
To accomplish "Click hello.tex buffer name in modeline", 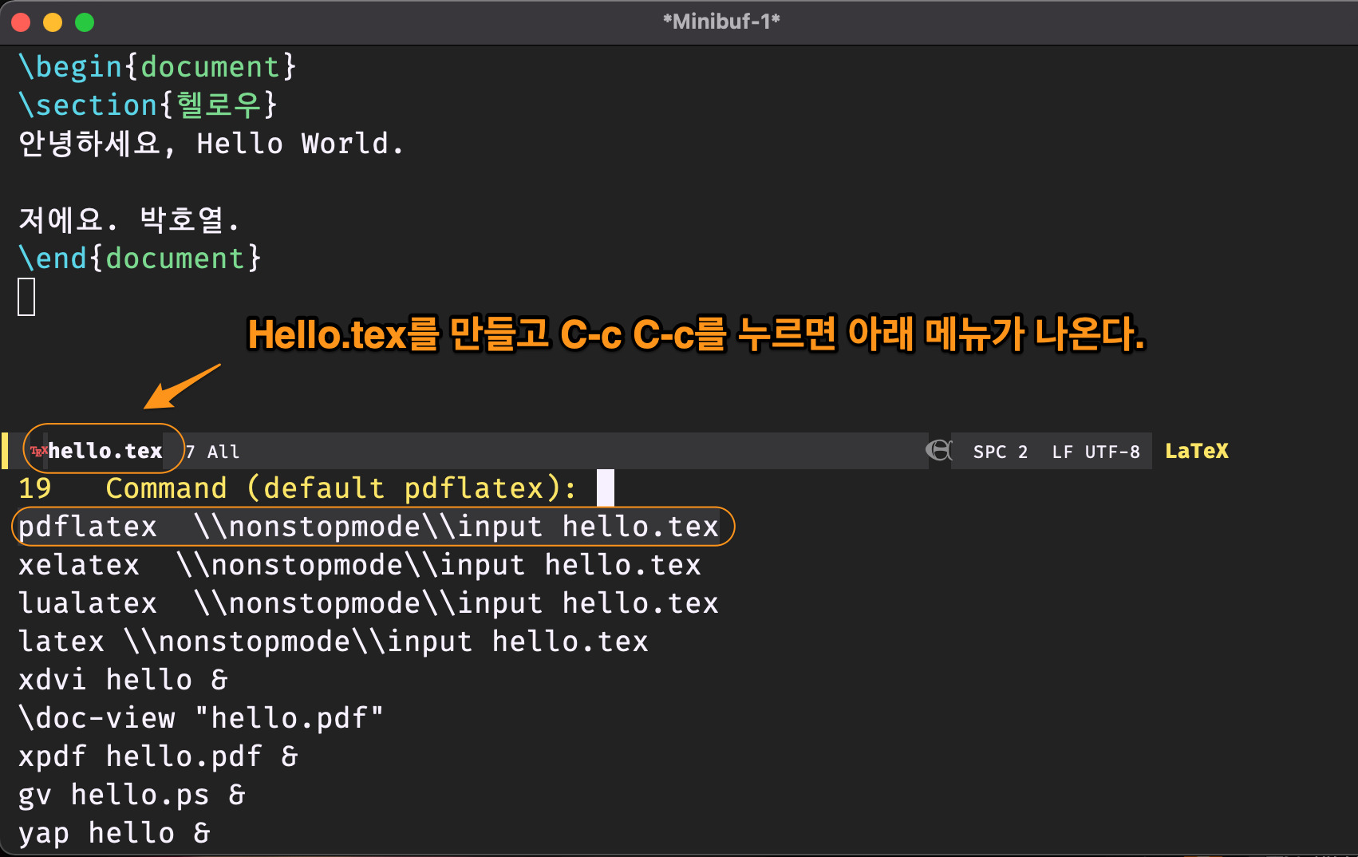I will tap(105, 452).
